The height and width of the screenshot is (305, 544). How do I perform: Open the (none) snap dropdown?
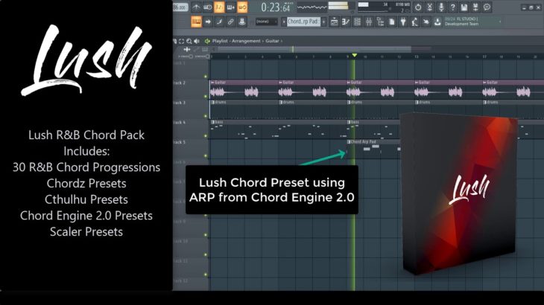(x=266, y=22)
